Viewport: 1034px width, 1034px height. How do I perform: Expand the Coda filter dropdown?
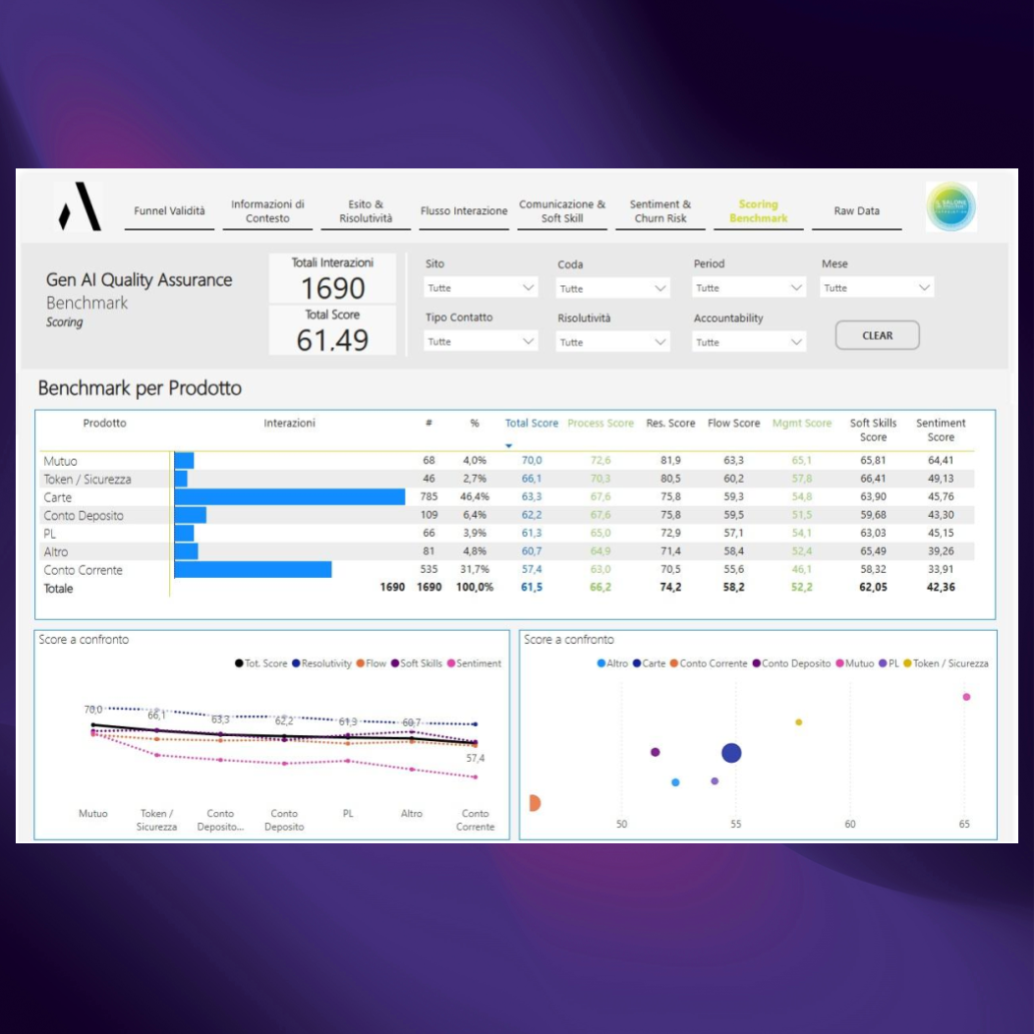click(x=613, y=289)
